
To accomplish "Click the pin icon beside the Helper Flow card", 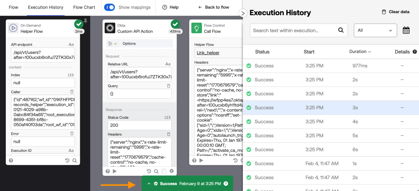I will [86, 20].
